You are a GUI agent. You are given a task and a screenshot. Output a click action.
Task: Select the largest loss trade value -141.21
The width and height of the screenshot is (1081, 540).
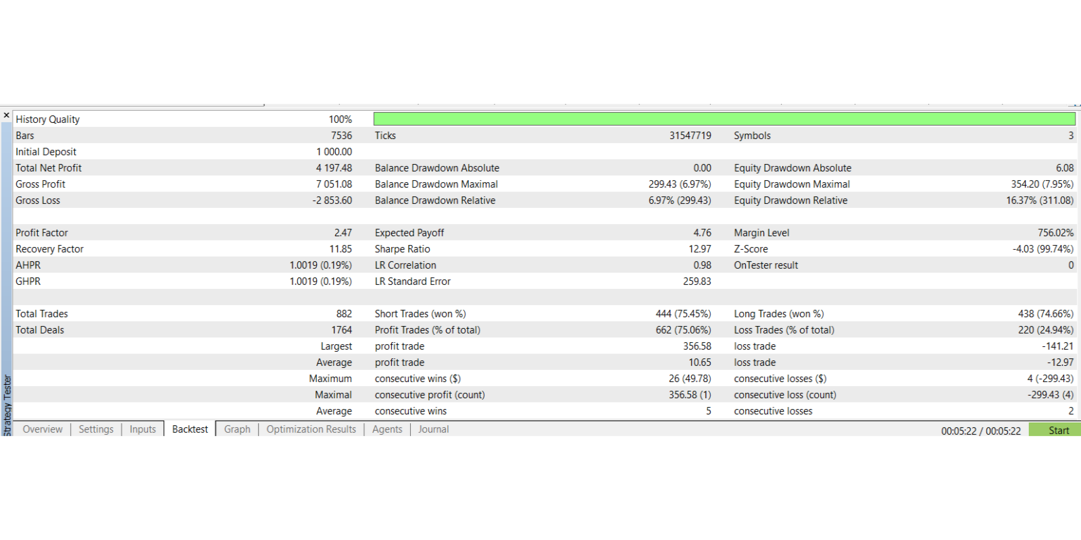coord(1057,346)
